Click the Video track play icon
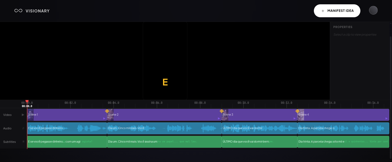The image size is (392, 162). click(23, 115)
